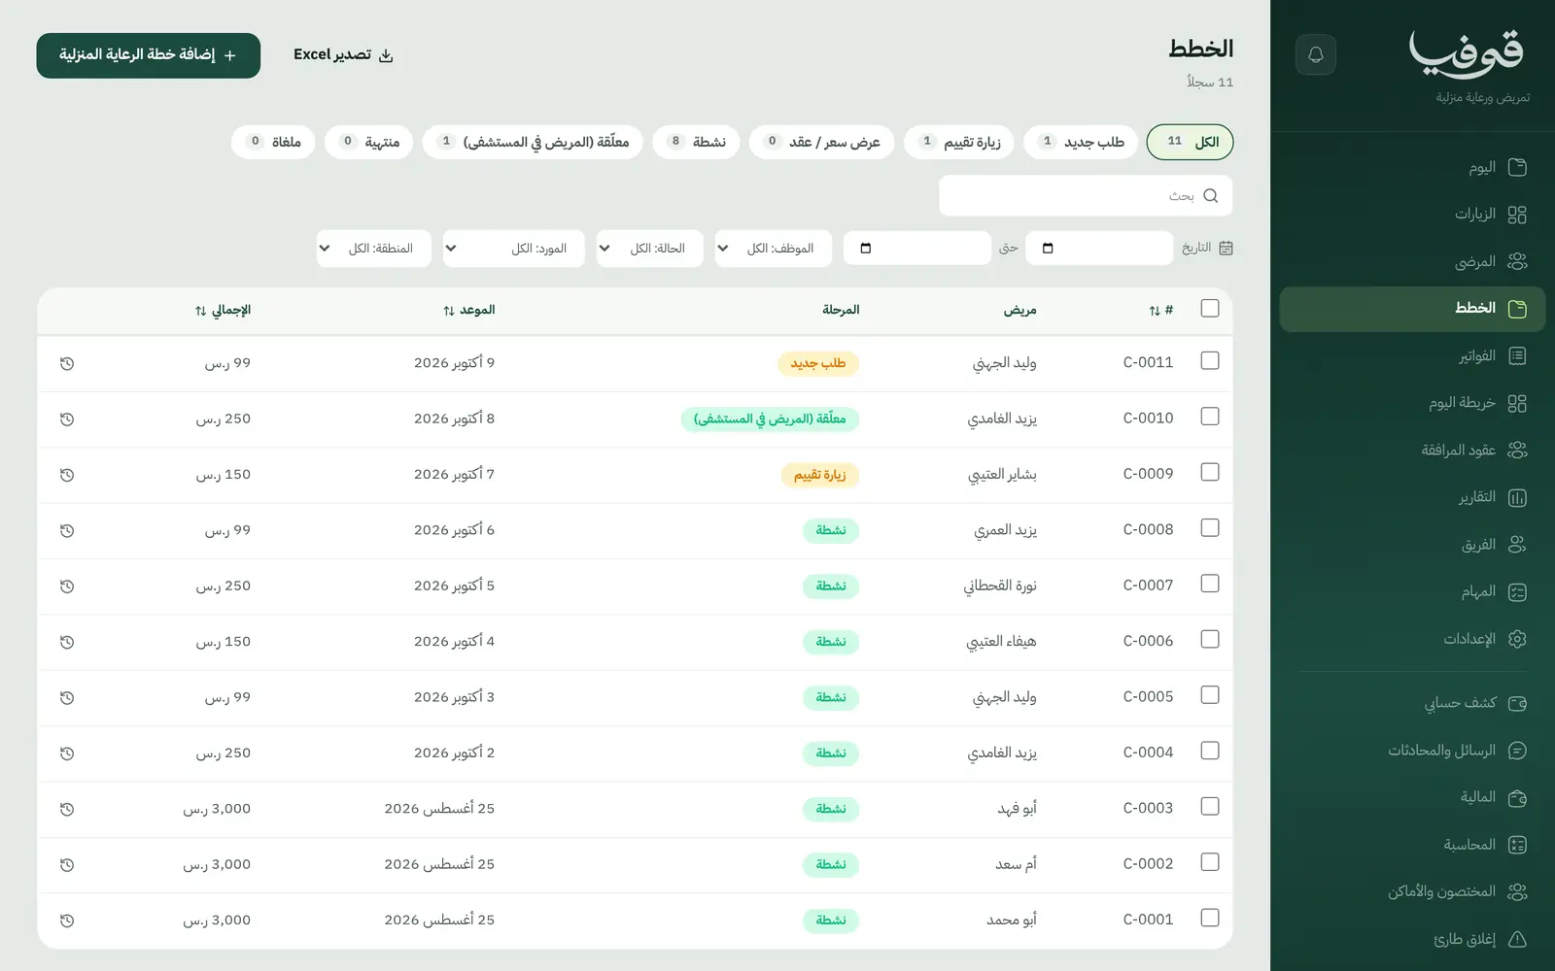
Task: Open اليوم in the sidebar
Action: click(x=1413, y=167)
